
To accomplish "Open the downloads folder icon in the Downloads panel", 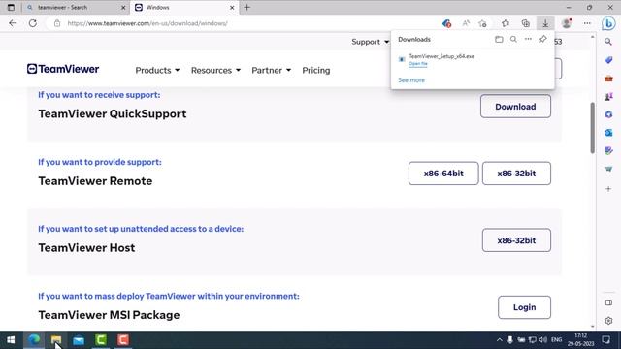I will coord(499,39).
